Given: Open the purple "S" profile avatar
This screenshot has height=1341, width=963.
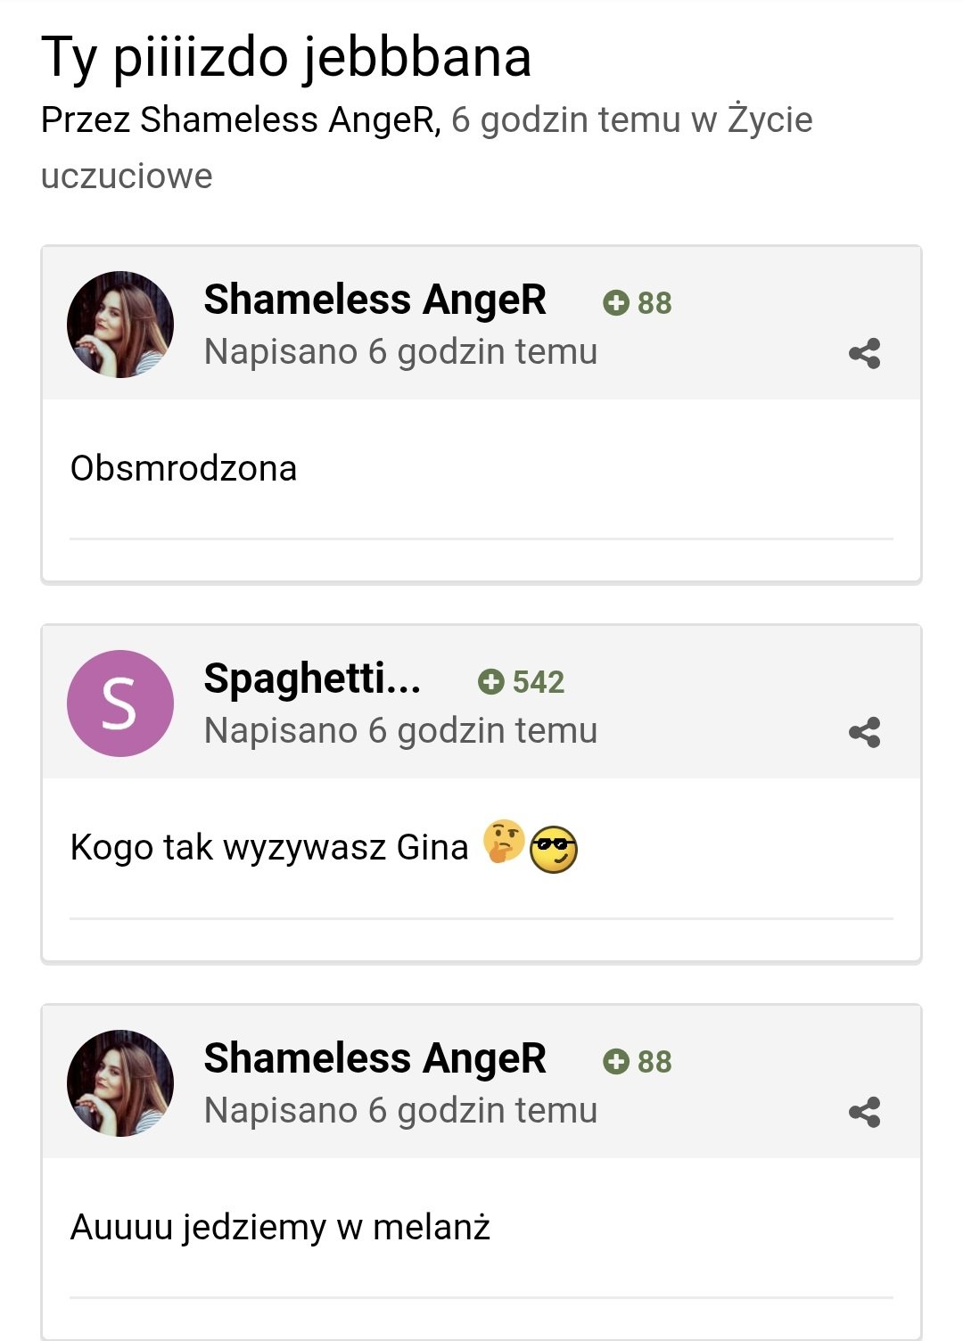Looking at the screenshot, I should tap(120, 703).
